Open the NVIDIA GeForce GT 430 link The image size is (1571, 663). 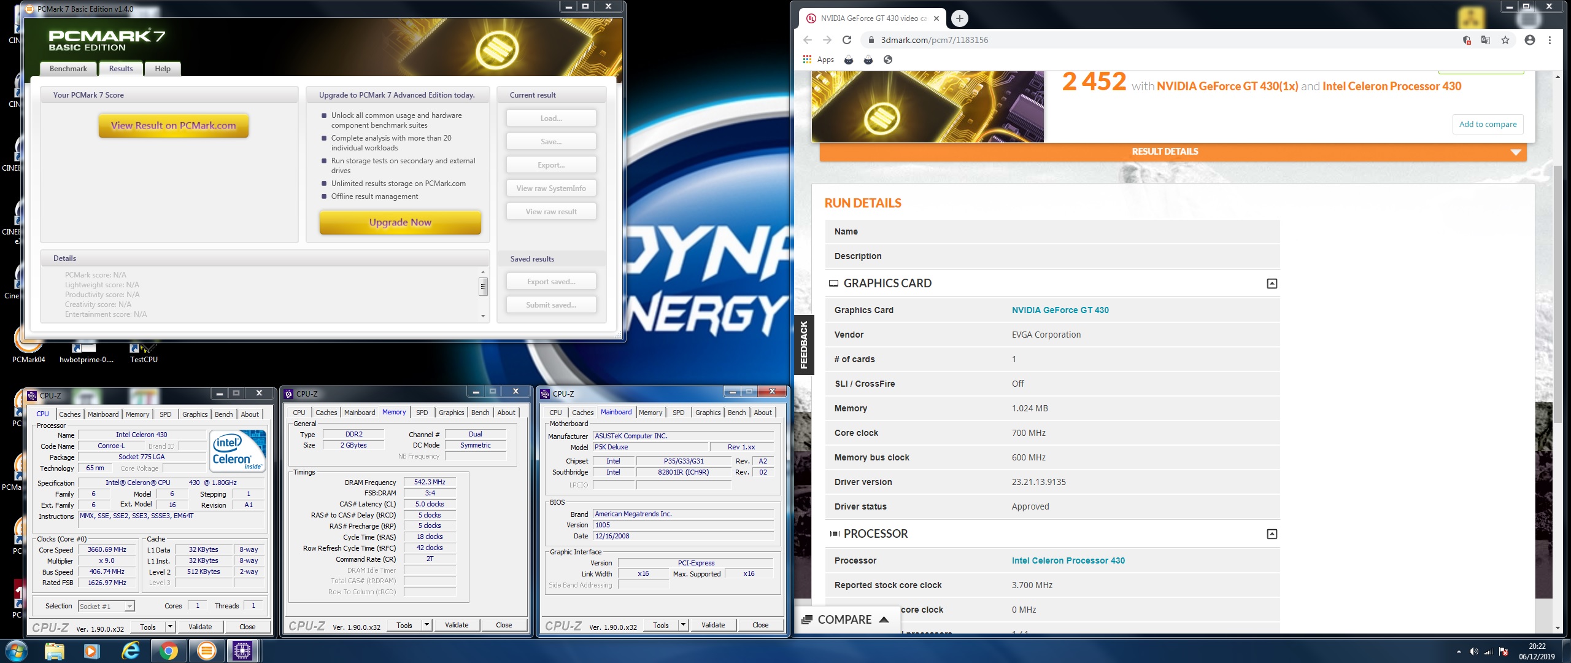[x=1060, y=310]
